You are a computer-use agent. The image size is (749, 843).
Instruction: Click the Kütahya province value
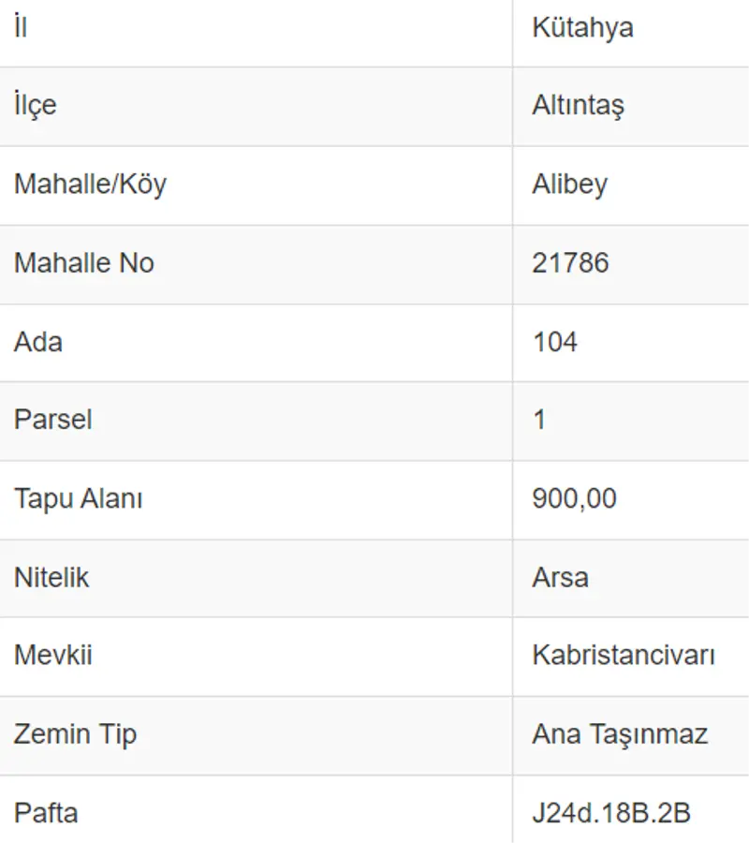582,28
